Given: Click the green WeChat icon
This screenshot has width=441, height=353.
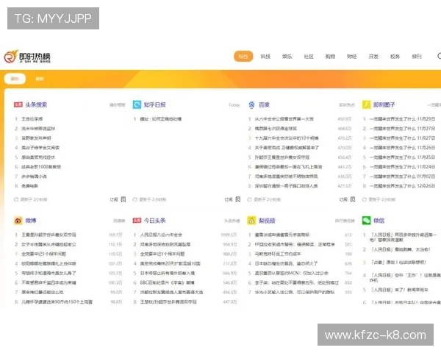Looking at the screenshot, I should click(366, 221).
